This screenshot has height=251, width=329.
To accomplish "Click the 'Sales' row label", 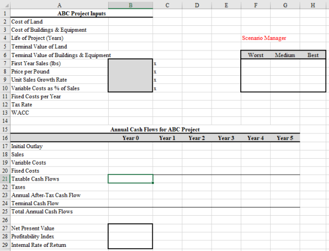I will 18,155.
